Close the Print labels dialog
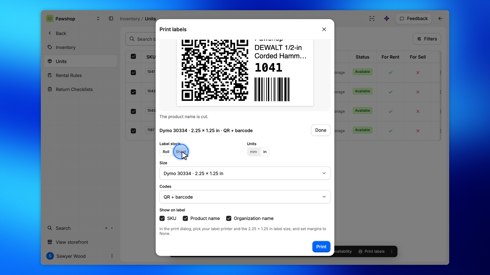Screen dimensions: 490x275 [324, 29]
